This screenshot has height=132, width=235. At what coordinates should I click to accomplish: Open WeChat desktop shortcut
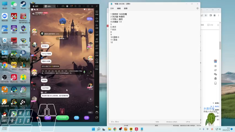(14, 5)
